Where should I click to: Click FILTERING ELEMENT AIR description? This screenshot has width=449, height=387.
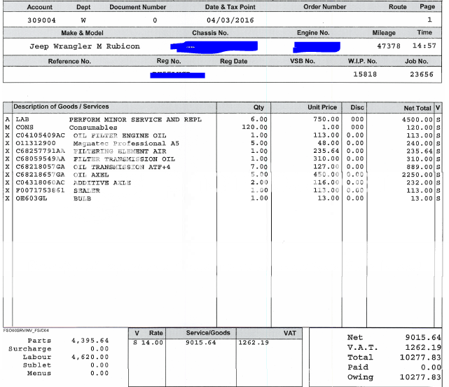point(120,151)
